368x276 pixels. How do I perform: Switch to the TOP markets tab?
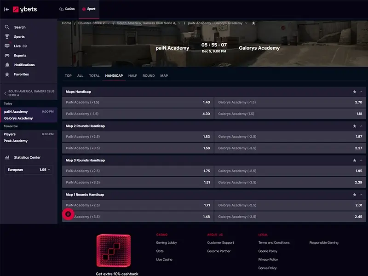coord(68,75)
